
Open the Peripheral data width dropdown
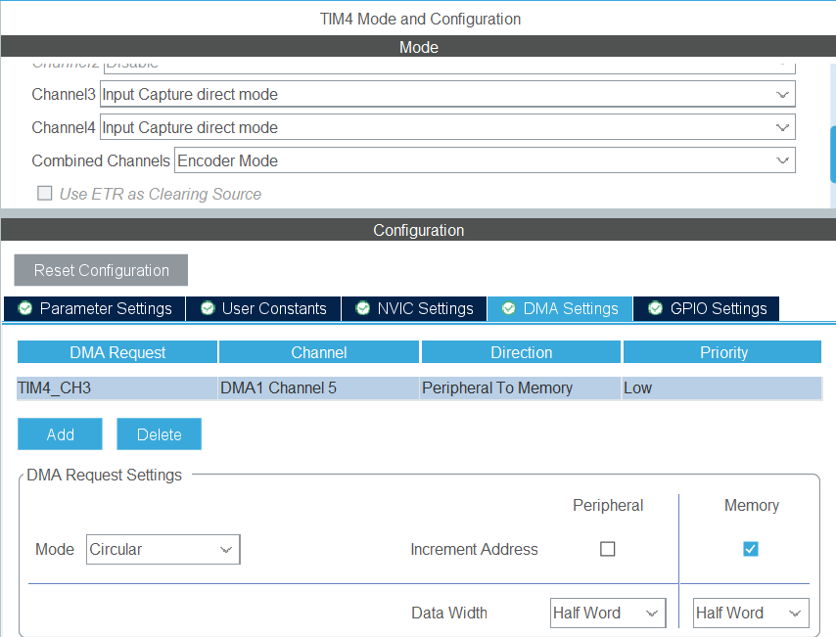[x=608, y=613]
